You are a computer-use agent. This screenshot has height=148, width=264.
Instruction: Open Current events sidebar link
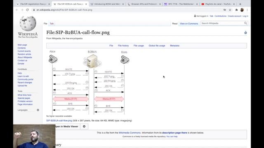click(x=24, y=51)
